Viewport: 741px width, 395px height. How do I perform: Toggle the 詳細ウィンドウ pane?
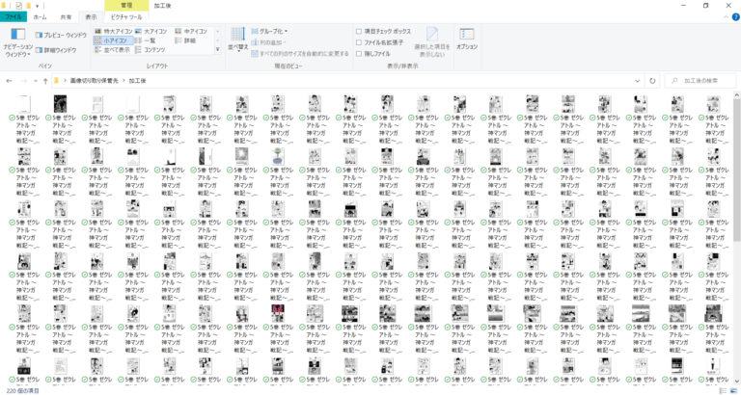(58, 49)
